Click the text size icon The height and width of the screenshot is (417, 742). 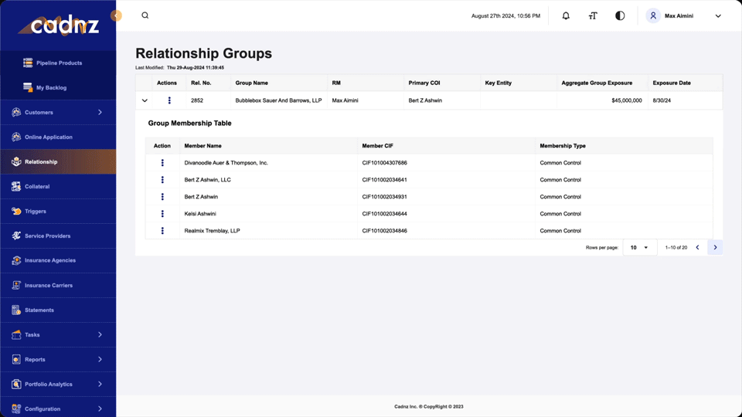tap(593, 15)
